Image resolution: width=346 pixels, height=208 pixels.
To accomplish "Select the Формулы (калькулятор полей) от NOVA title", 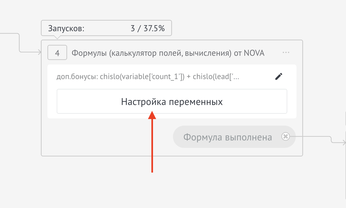I will 168,53.
